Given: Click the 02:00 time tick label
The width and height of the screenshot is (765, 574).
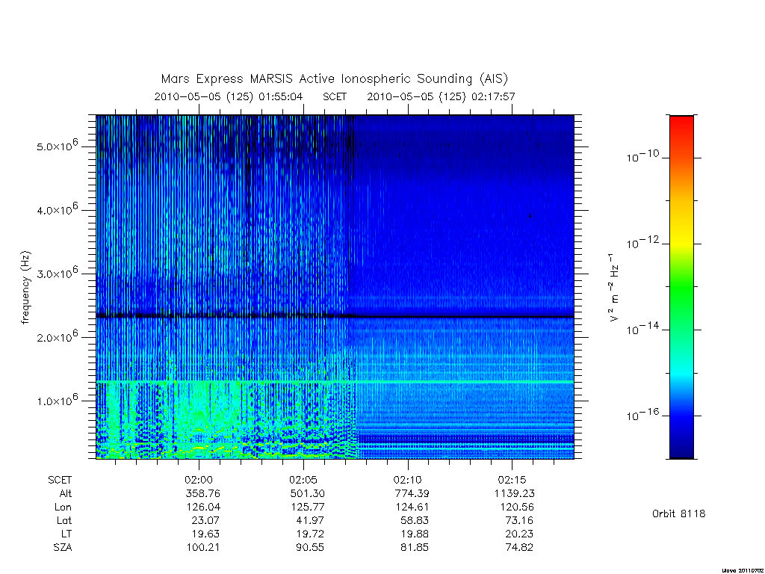Looking at the screenshot, I should 199,480.
